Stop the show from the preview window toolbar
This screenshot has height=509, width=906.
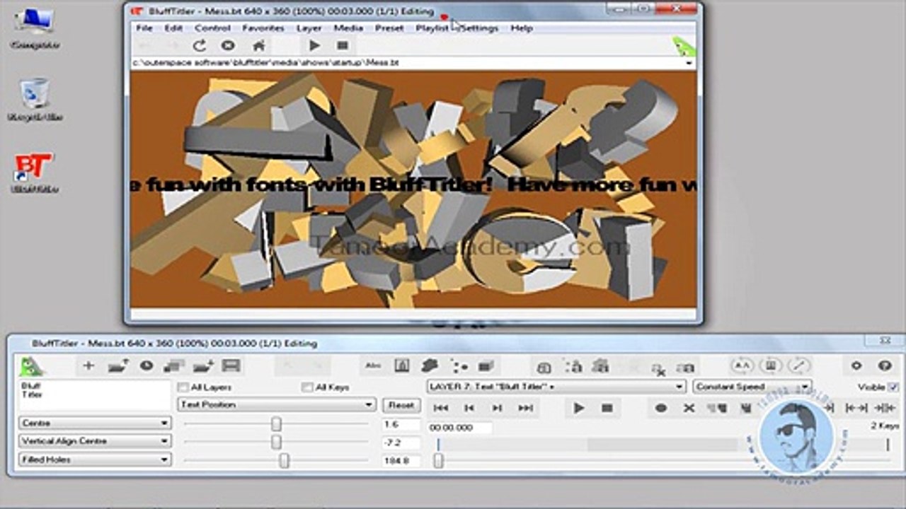343,46
